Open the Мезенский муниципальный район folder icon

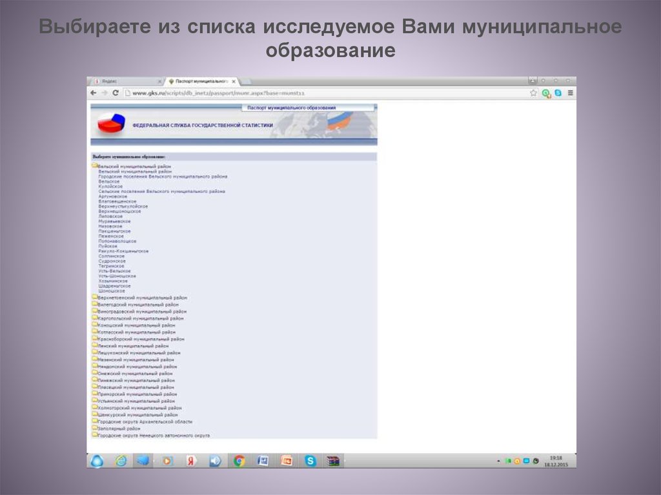point(95,359)
